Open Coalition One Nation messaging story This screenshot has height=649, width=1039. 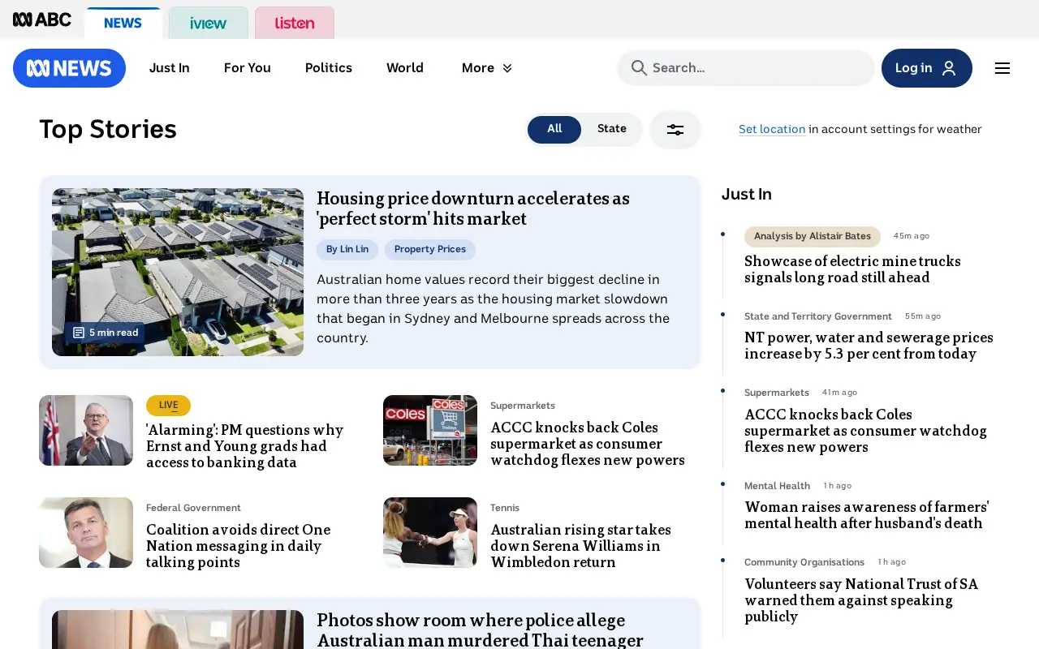tap(238, 546)
